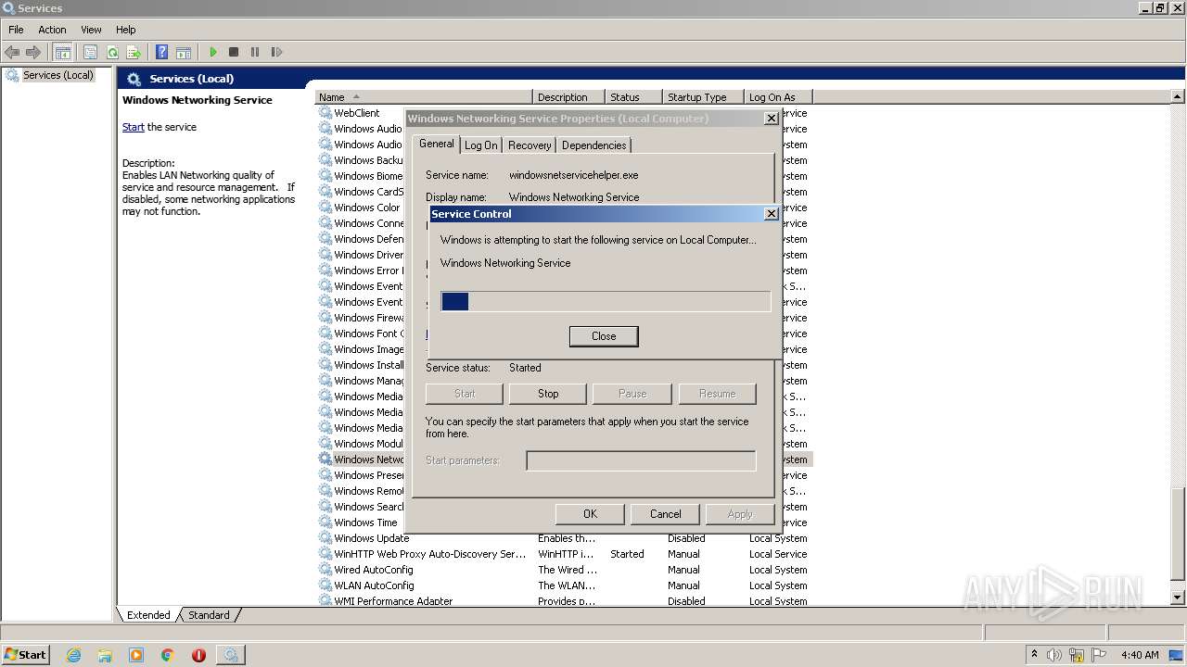The height and width of the screenshot is (667, 1187).
Task: Sort by the Log On As column header
Action: point(778,96)
